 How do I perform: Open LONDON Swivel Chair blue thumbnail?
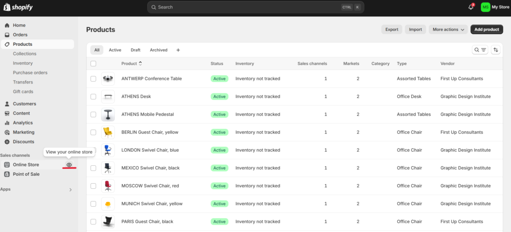coord(108,150)
